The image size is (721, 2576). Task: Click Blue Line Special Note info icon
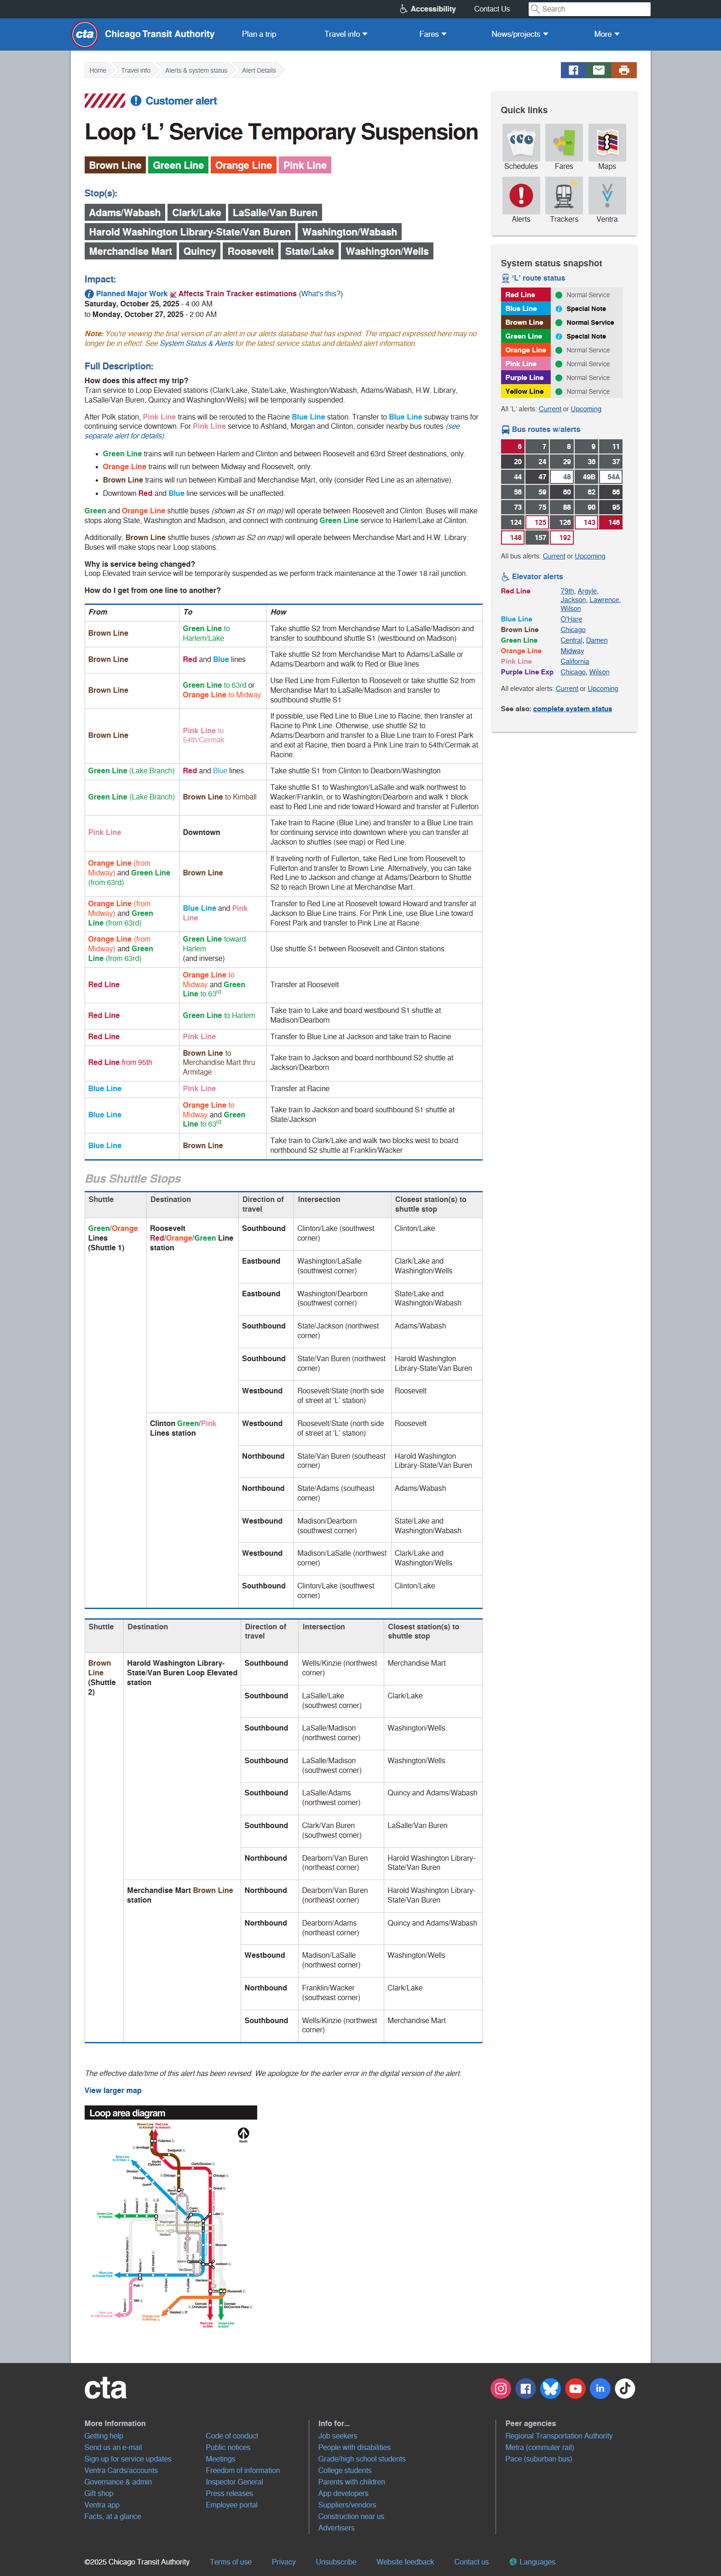(x=559, y=309)
